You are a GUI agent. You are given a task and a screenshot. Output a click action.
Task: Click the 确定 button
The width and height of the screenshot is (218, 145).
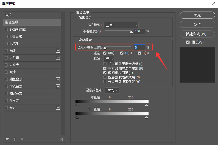pyautogui.click(x=197, y=15)
